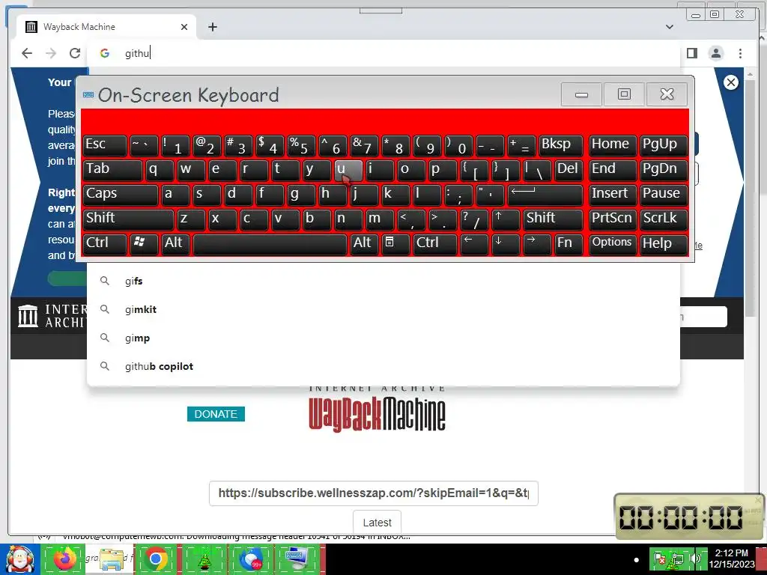Open File Explorer folder in taskbar
767x575 pixels.
(x=111, y=559)
